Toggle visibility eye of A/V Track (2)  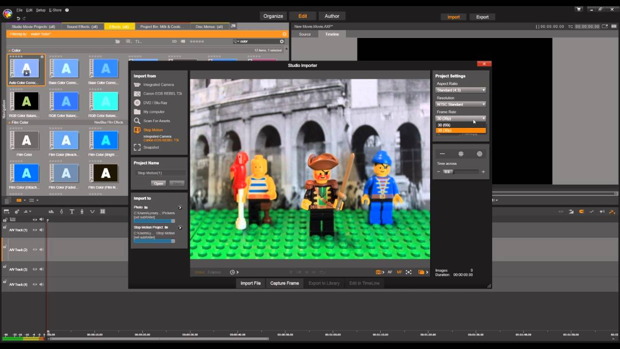34,250
